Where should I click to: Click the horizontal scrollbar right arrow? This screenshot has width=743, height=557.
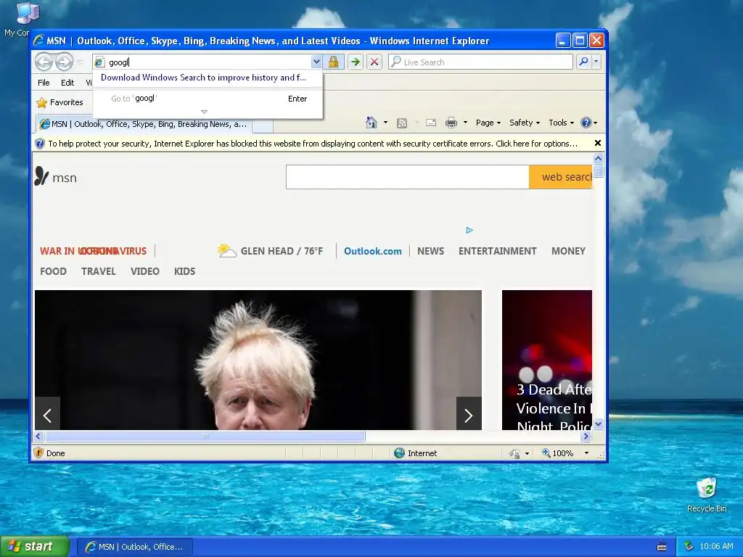[586, 436]
